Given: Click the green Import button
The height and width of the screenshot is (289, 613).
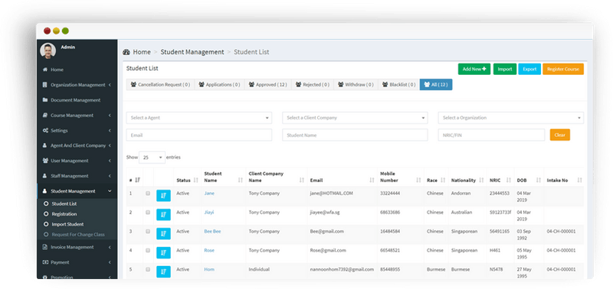Looking at the screenshot, I should point(505,69).
